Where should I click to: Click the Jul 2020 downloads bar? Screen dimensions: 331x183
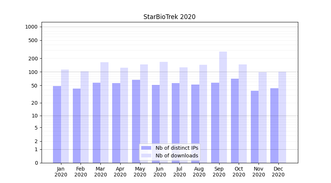point(184,115)
